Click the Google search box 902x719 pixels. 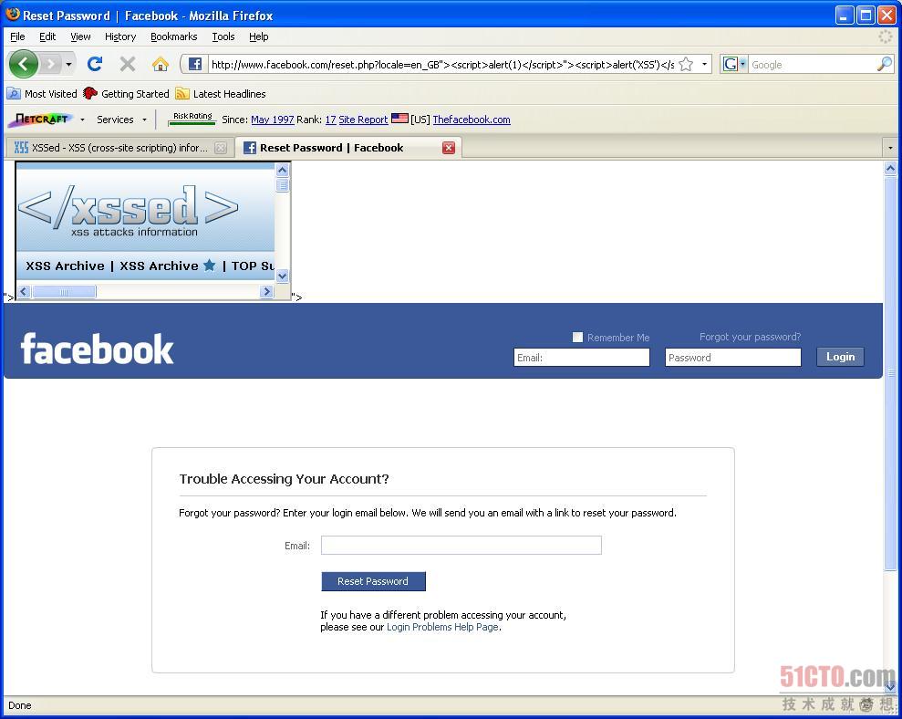coord(813,65)
